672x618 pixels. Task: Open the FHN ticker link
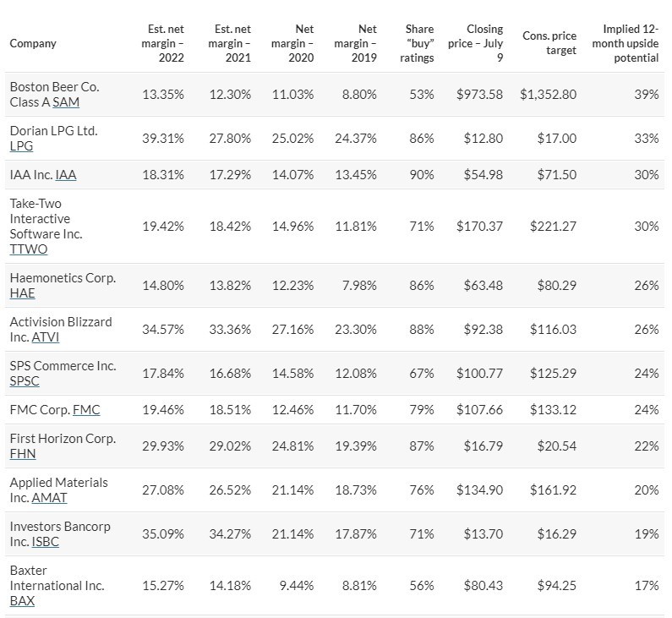point(22,454)
